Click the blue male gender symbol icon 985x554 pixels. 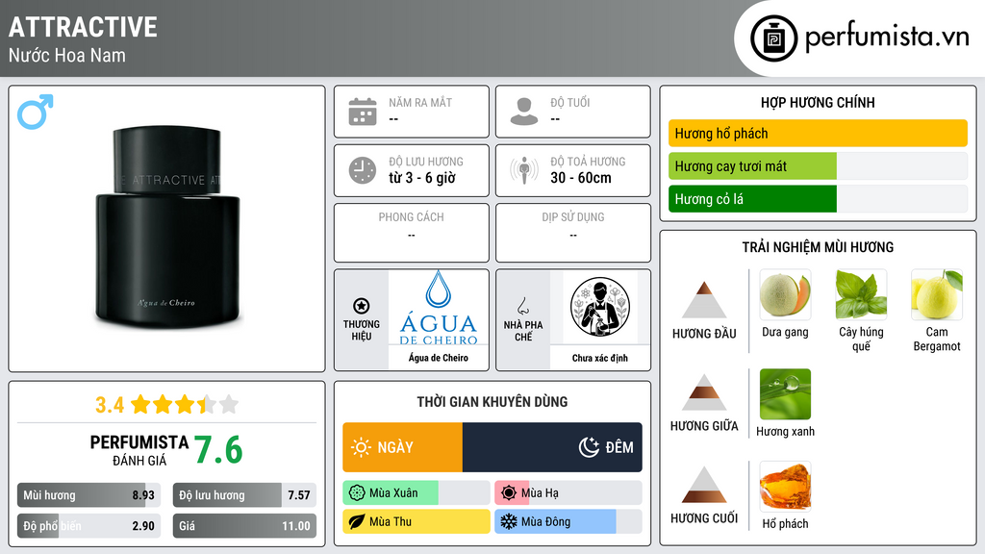click(36, 112)
